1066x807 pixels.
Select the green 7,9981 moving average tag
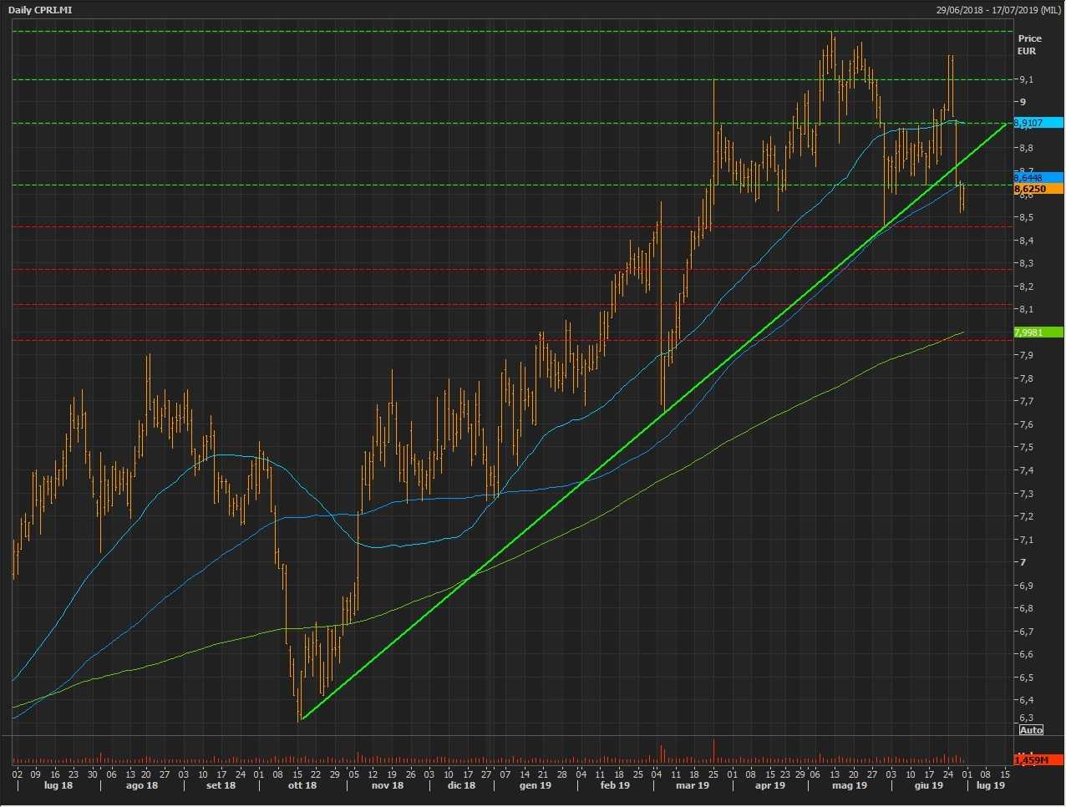click(x=1038, y=332)
